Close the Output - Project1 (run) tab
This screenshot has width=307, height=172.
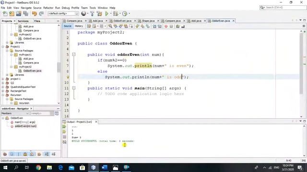[96, 122]
